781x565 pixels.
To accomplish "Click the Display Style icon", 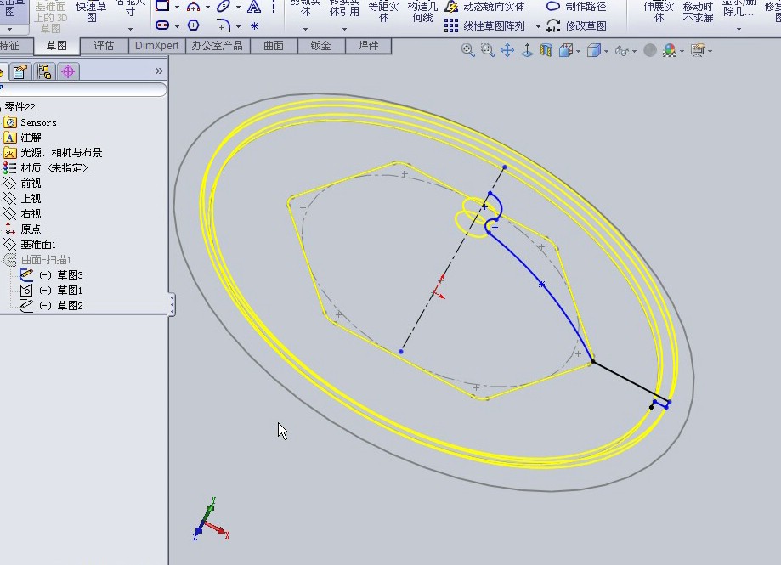I will [x=593, y=50].
